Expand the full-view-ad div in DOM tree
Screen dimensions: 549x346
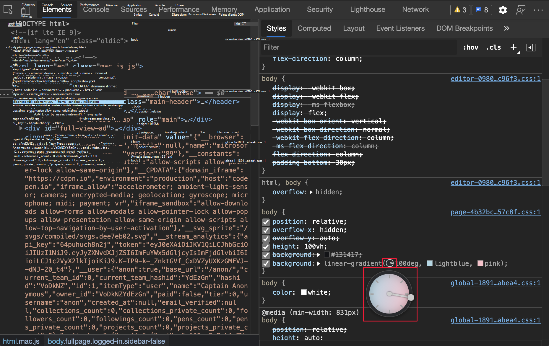[x=21, y=128]
